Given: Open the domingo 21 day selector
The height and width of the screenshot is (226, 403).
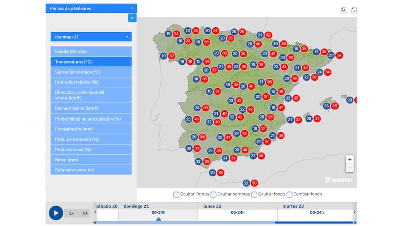Looking at the screenshot, I should 91,37.
